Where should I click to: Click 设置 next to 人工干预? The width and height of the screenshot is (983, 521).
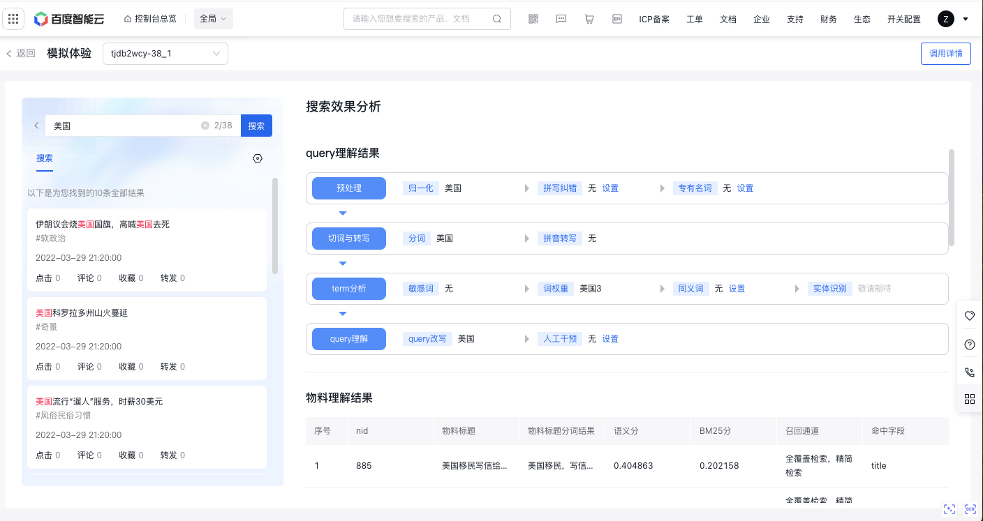point(610,339)
